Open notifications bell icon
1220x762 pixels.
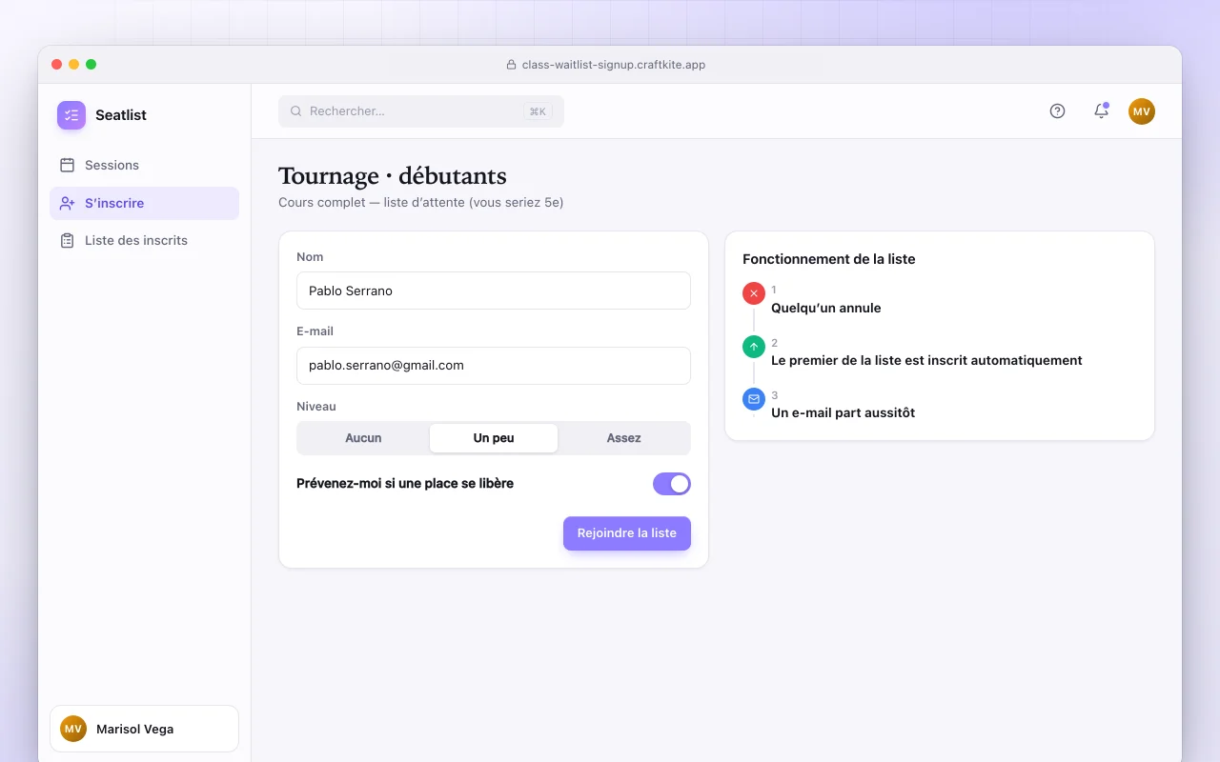(x=1101, y=111)
